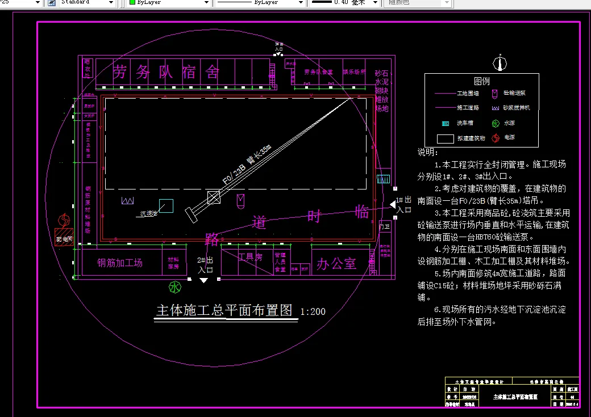
Task: Open the Standard text style dropdown
Action: pos(112,3)
